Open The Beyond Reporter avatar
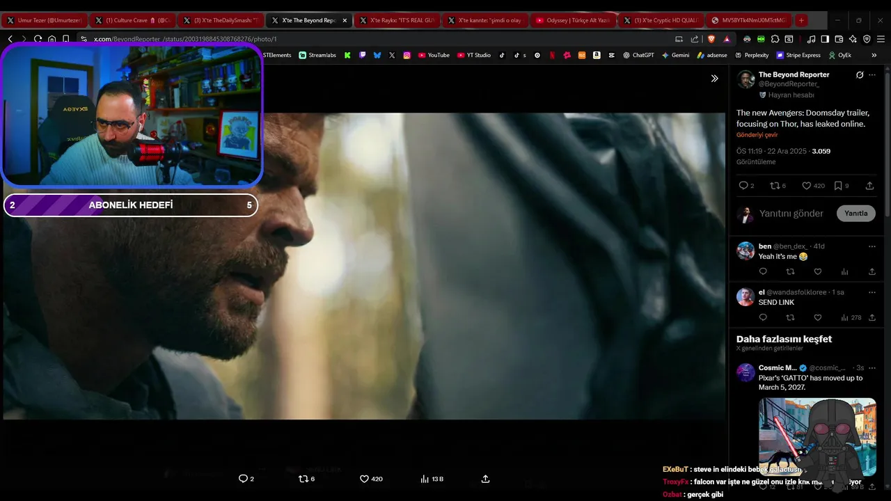The image size is (891, 501). pos(746,79)
